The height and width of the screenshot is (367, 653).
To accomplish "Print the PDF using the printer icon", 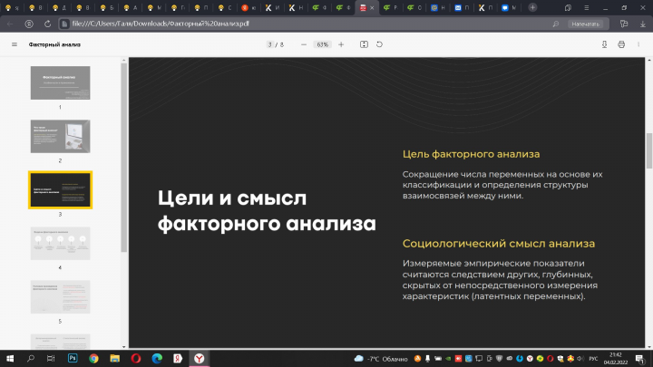I will tap(621, 44).
